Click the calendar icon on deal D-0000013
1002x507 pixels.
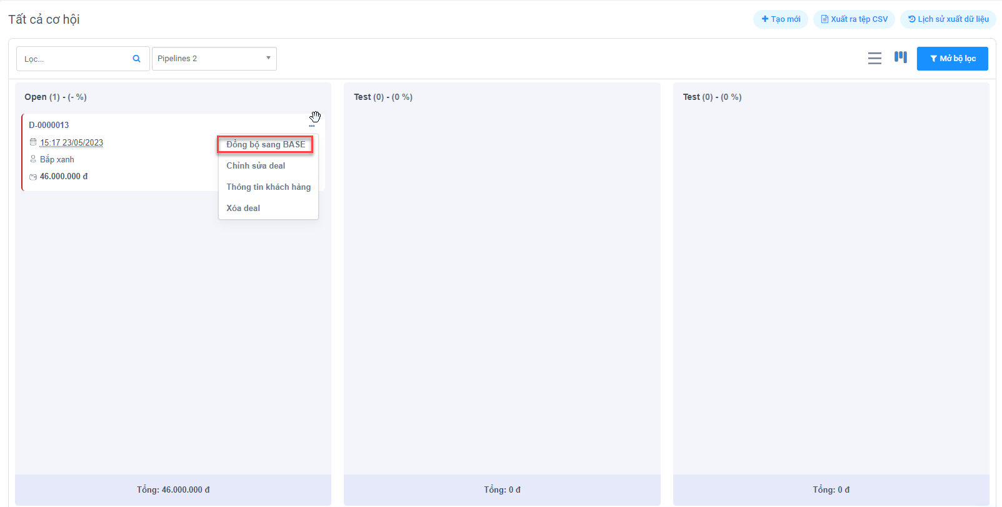33,142
